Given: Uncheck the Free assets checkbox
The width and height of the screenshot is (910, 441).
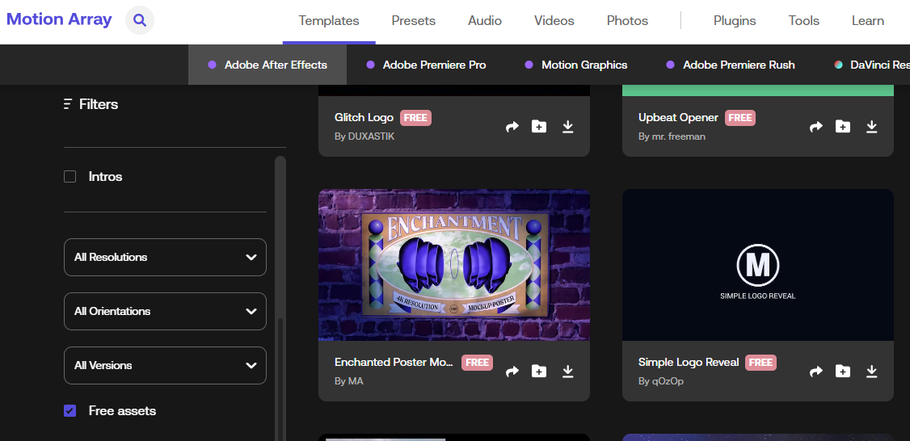Looking at the screenshot, I should (x=70, y=411).
